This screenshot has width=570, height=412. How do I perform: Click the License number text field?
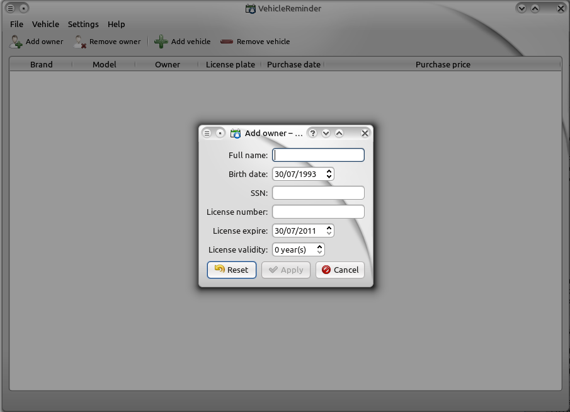pyautogui.click(x=318, y=212)
